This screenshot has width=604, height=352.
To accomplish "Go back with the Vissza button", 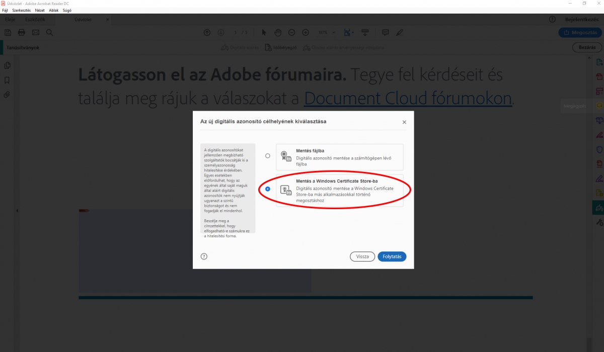I will (362, 256).
